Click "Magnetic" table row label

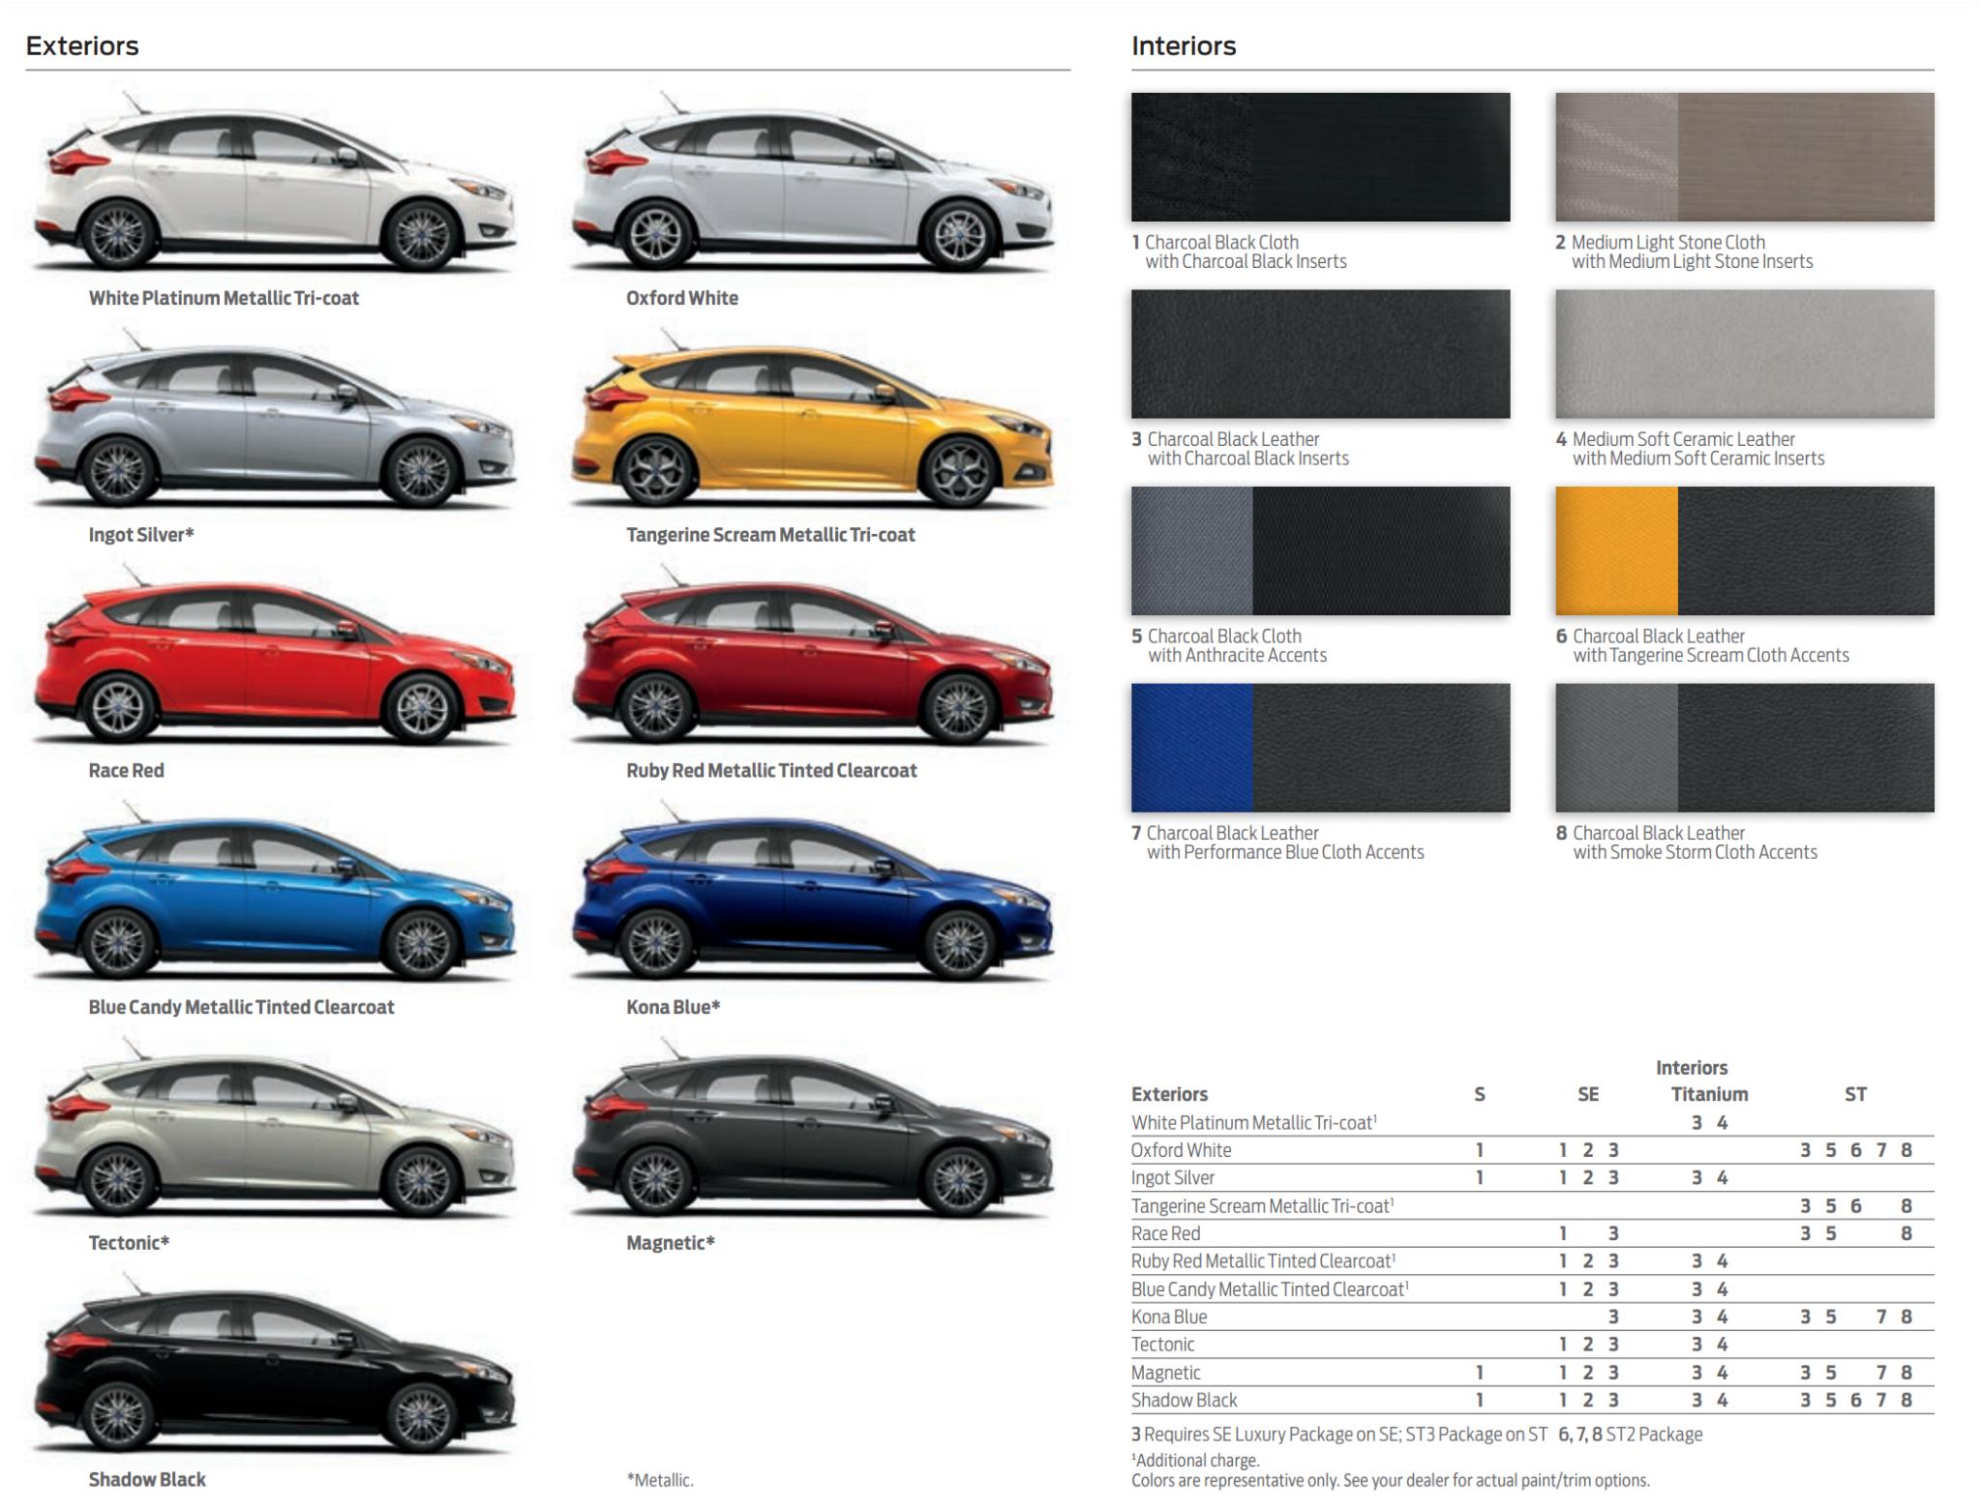coord(1166,1373)
